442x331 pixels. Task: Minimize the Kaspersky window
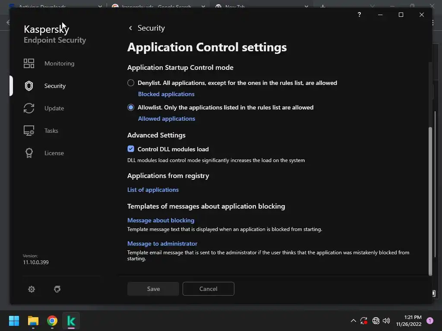(380, 15)
